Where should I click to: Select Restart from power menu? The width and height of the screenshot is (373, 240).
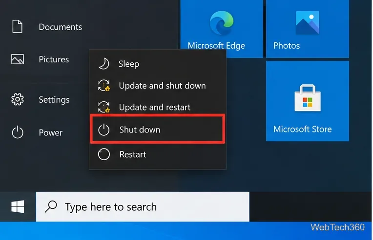pos(133,154)
